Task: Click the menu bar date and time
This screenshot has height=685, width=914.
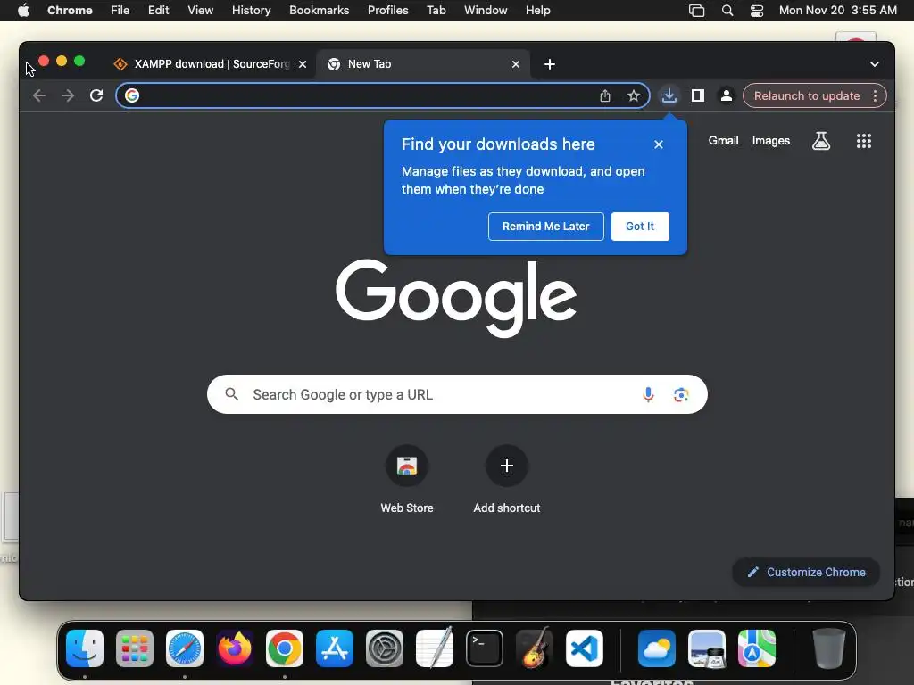Action: [x=837, y=11]
